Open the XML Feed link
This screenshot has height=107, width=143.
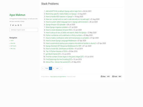tap(13, 49)
